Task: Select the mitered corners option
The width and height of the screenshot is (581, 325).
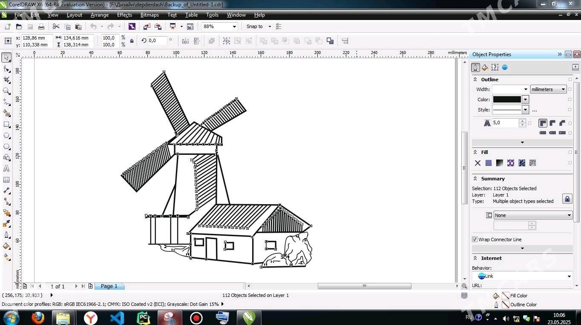Action: tap(543, 123)
